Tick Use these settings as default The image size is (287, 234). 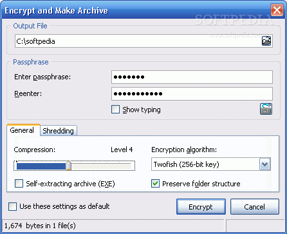tap(12, 206)
